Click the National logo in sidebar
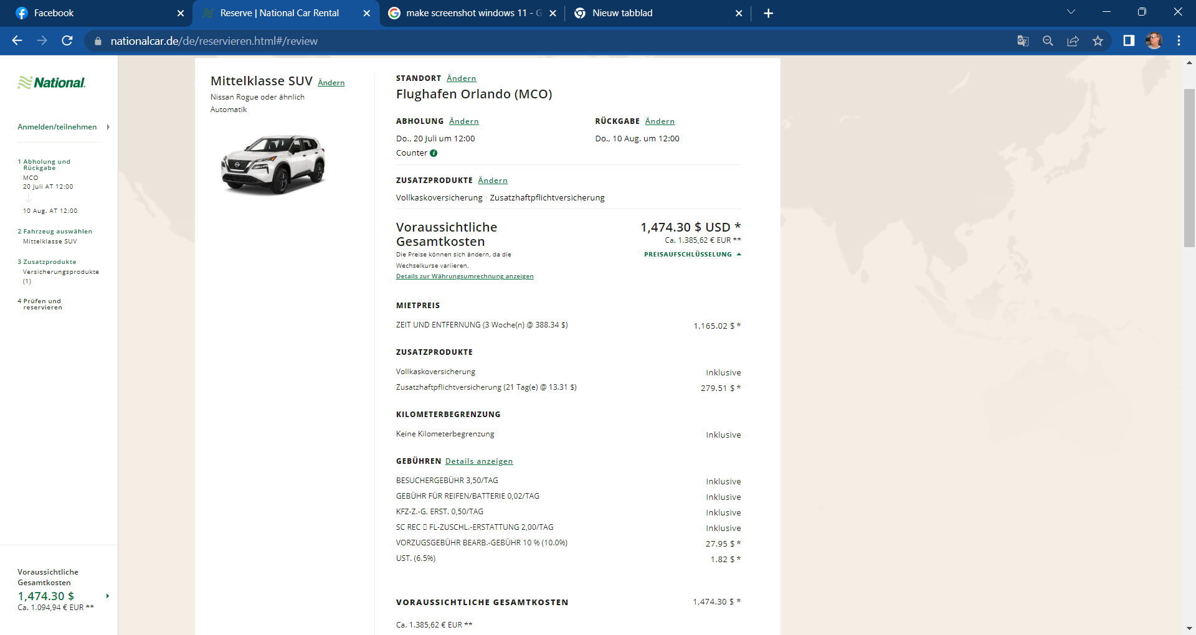 pyautogui.click(x=52, y=83)
